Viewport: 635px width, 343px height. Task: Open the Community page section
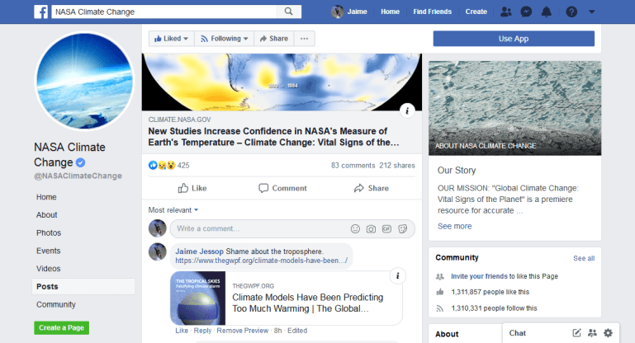(56, 304)
